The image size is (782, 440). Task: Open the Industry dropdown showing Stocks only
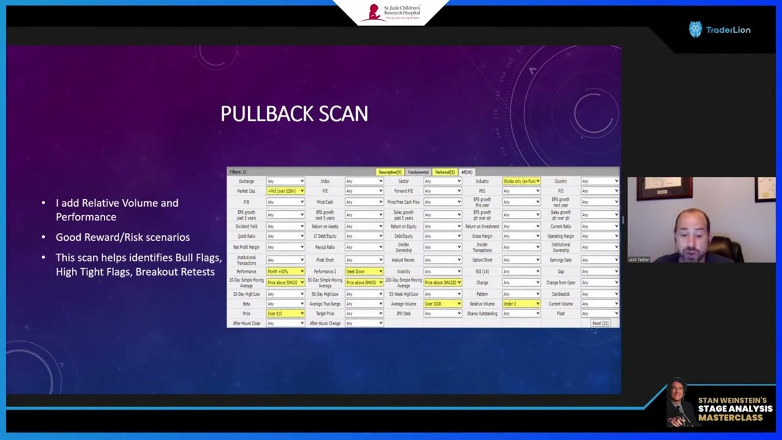522,182
